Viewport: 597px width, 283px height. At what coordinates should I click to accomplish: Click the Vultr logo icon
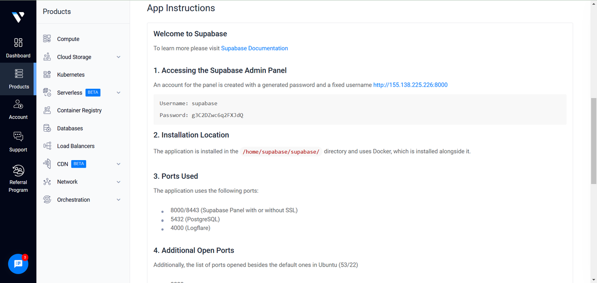pyautogui.click(x=18, y=17)
